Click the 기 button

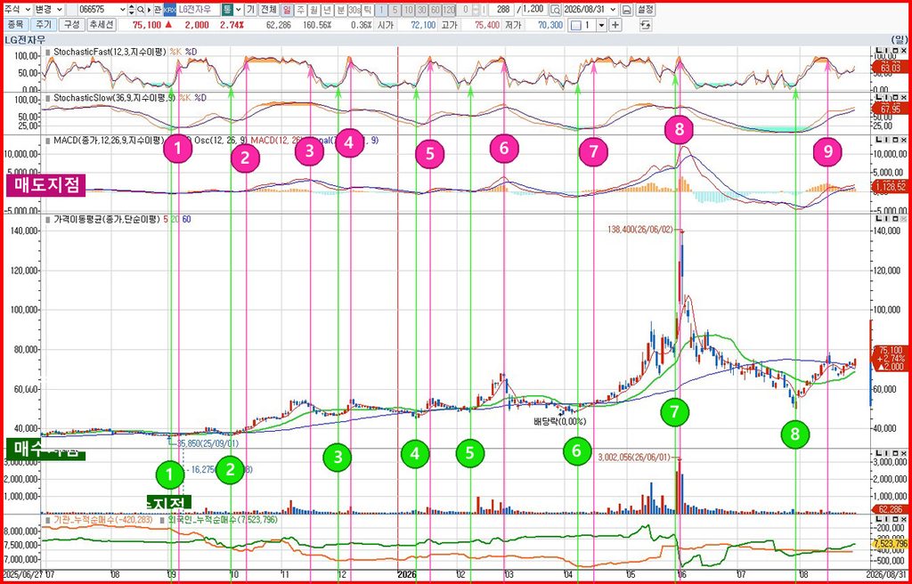[250, 10]
